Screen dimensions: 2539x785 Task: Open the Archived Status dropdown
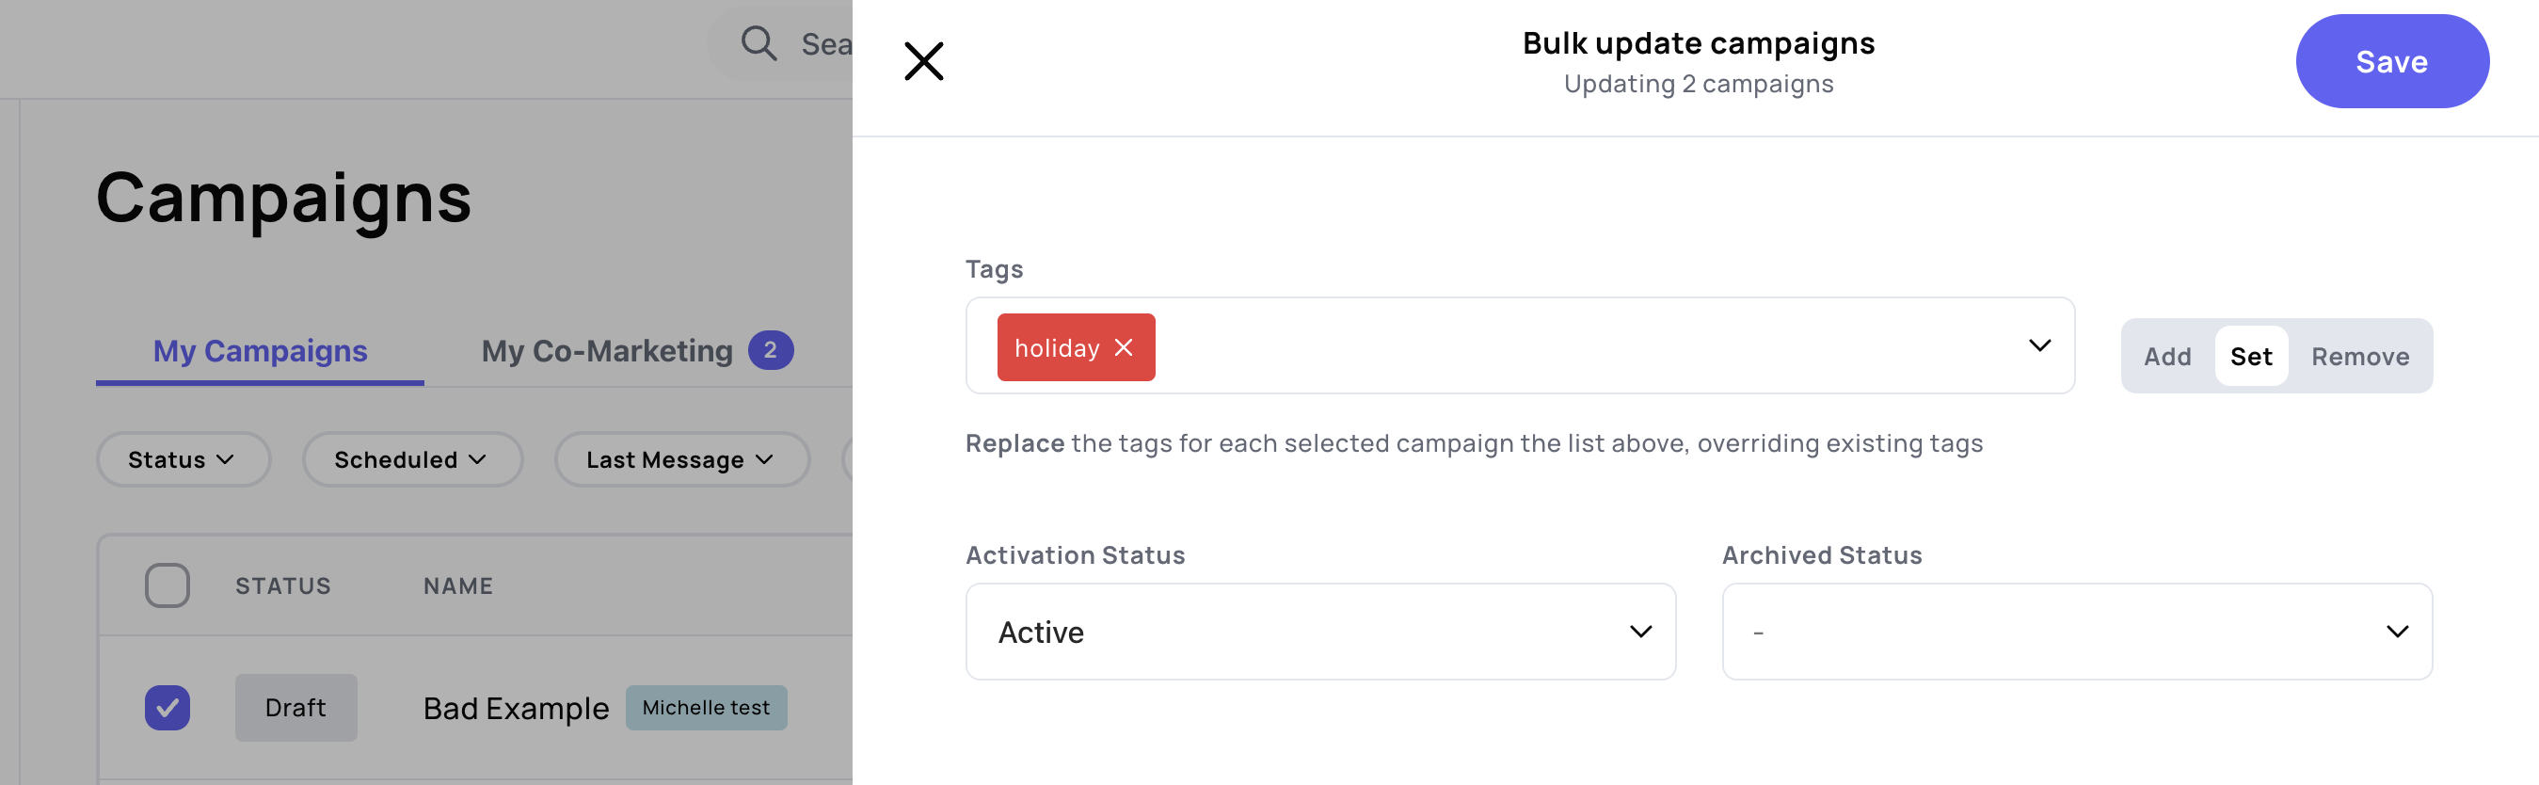click(x=2076, y=632)
